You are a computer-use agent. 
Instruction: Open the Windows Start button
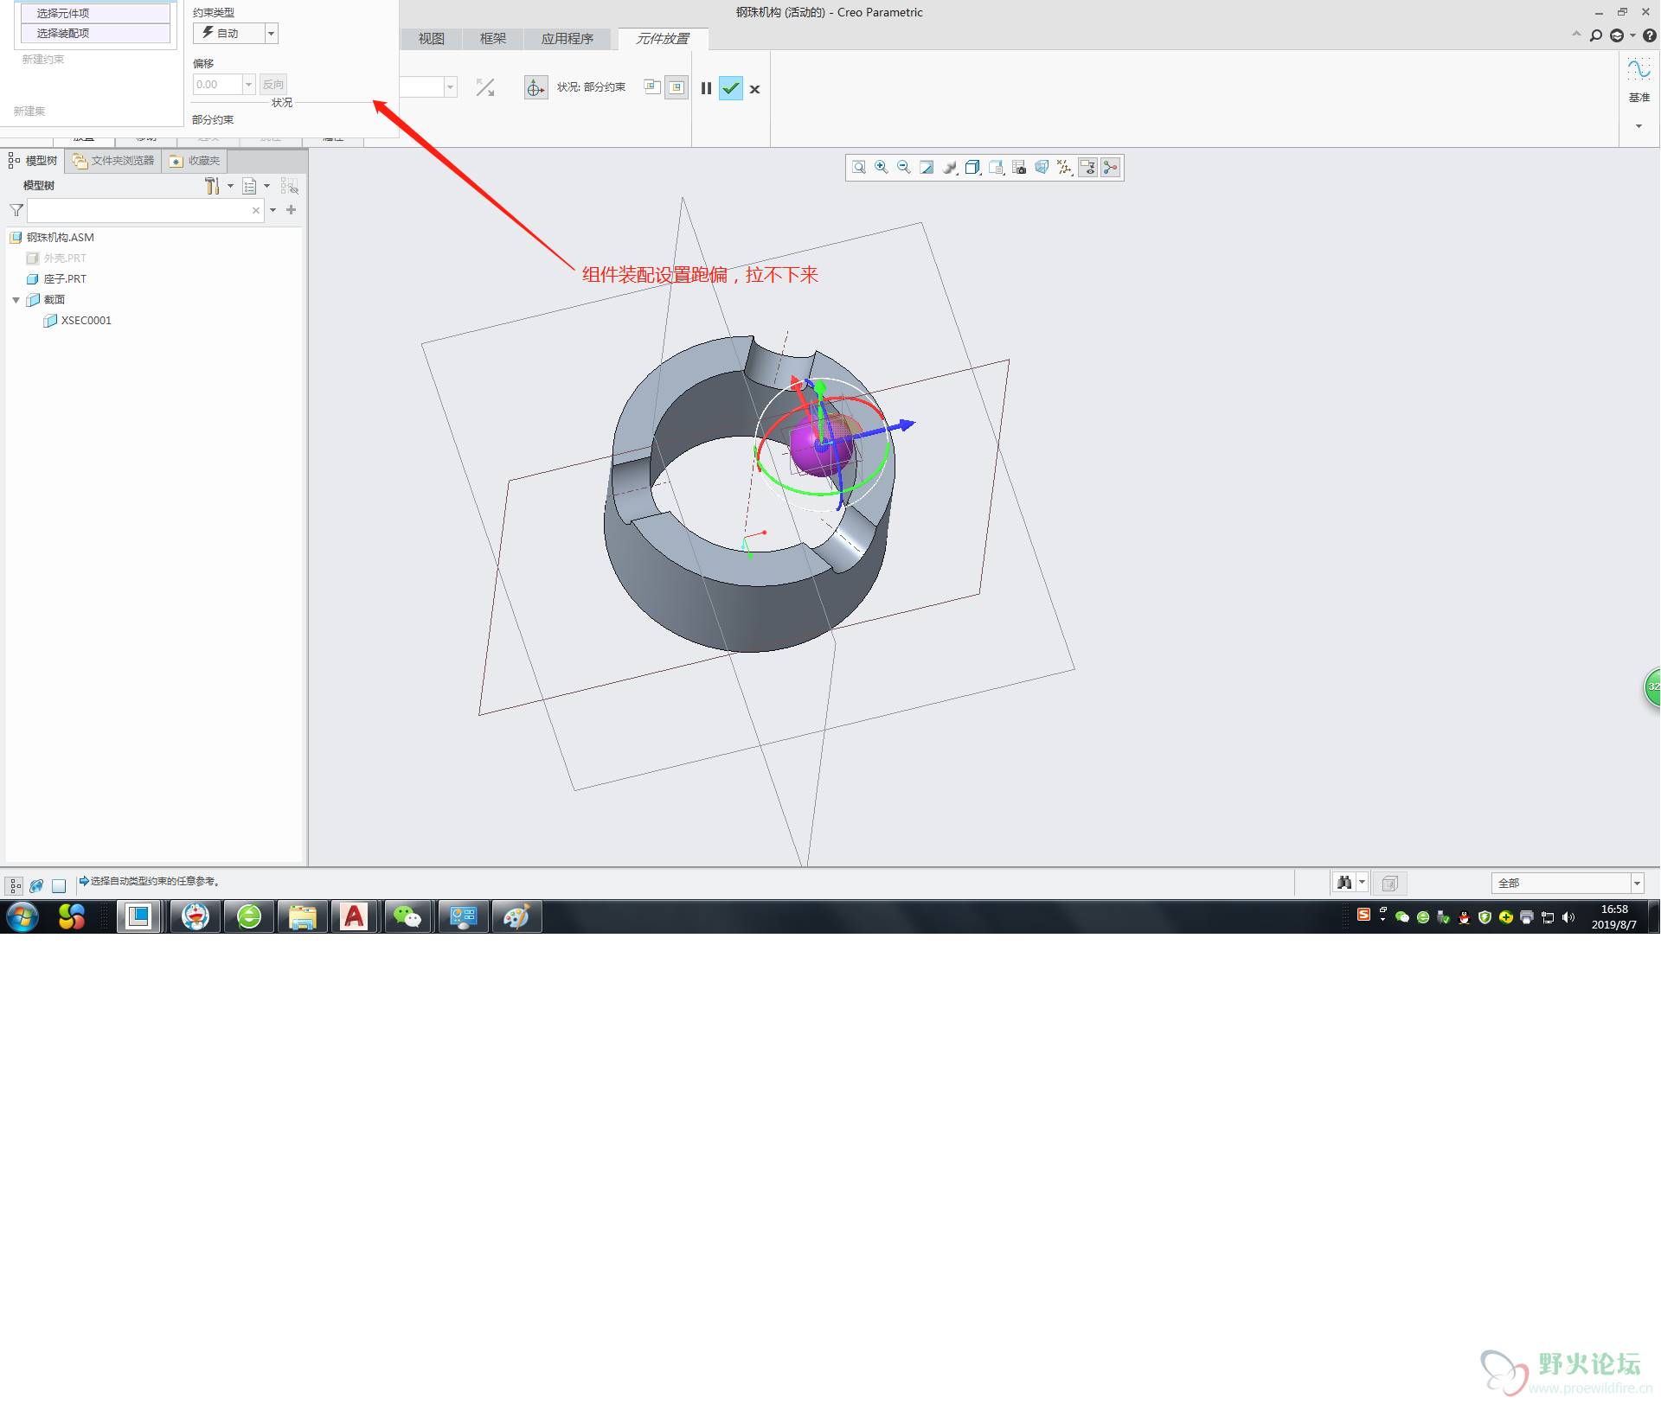(x=22, y=916)
